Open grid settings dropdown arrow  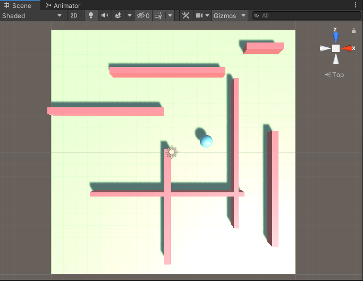click(170, 15)
